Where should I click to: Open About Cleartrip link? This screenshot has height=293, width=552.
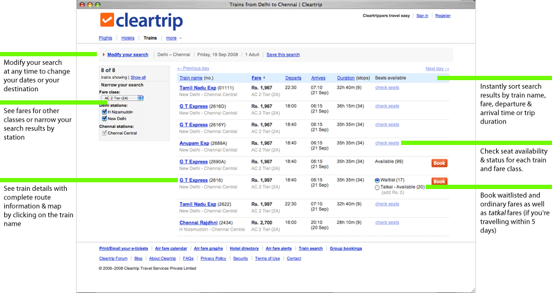click(163, 259)
